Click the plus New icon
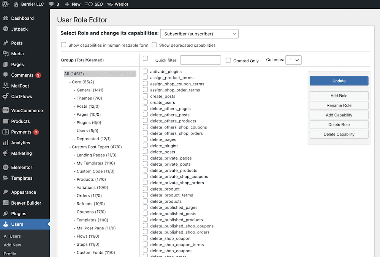380x257 pixels. click(67, 4)
